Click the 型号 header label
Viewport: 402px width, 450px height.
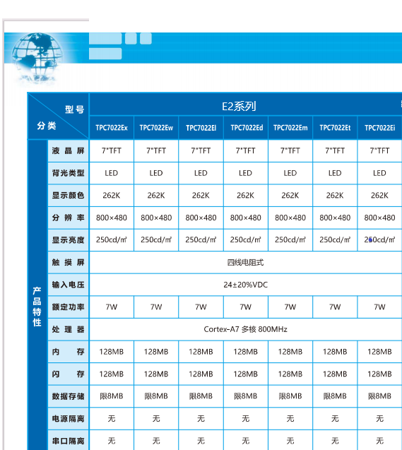(x=74, y=109)
